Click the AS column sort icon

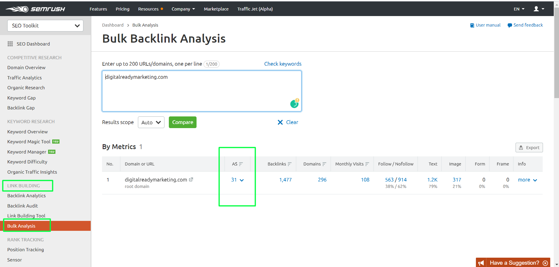point(241,164)
